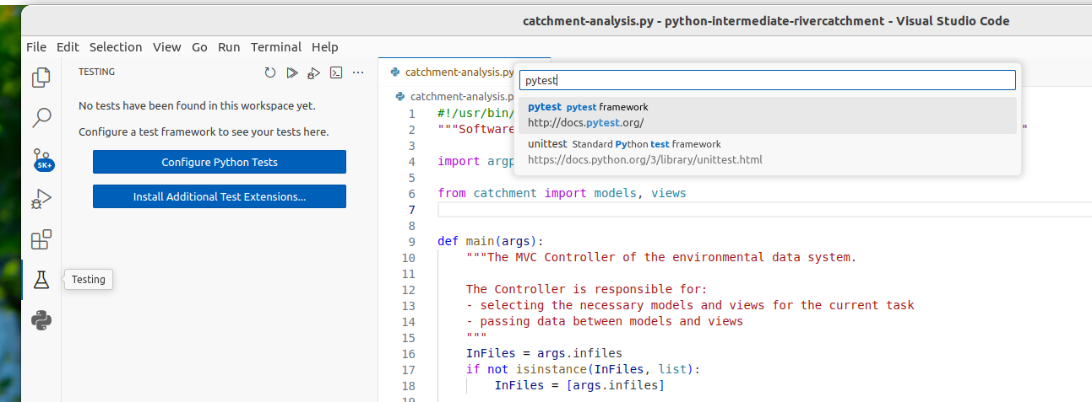Select the Testing flask icon
The width and height of the screenshot is (1092, 402).
point(41,280)
